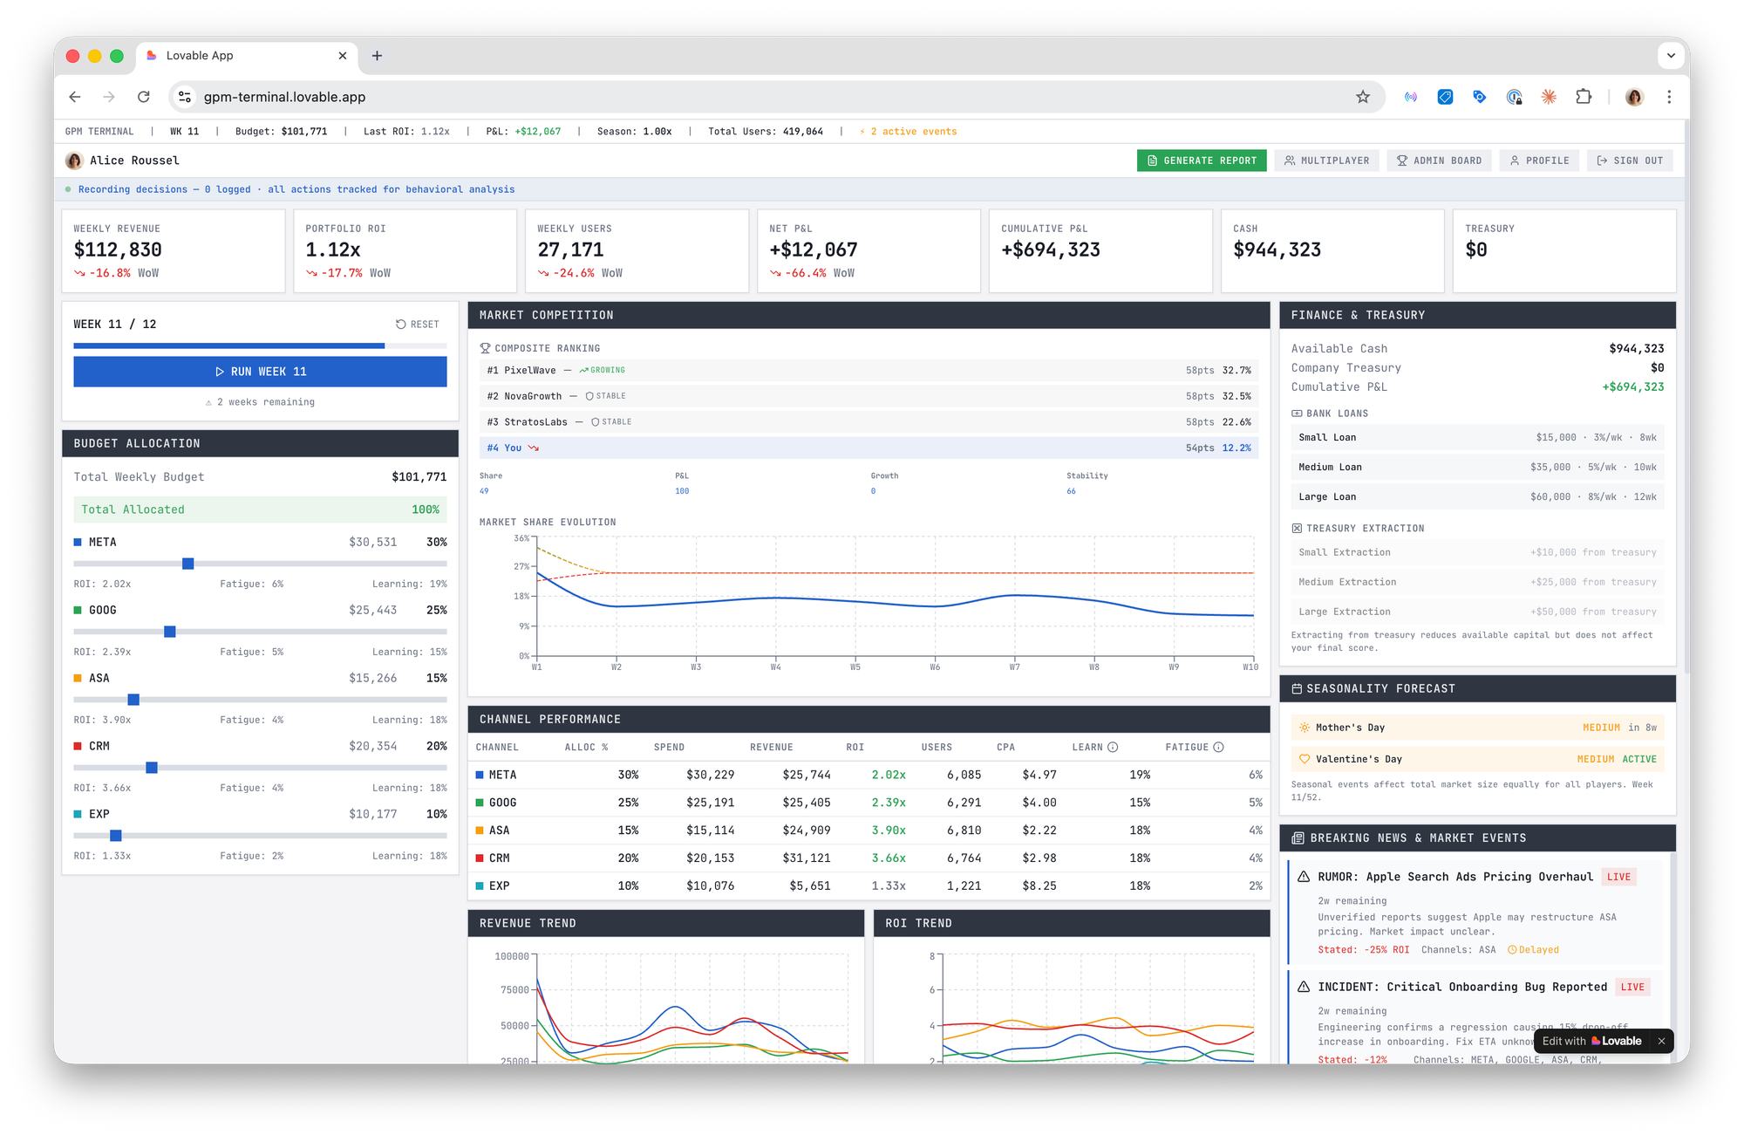Reload the page with the refresh icon
1744x1135 pixels.
click(144, 97)
